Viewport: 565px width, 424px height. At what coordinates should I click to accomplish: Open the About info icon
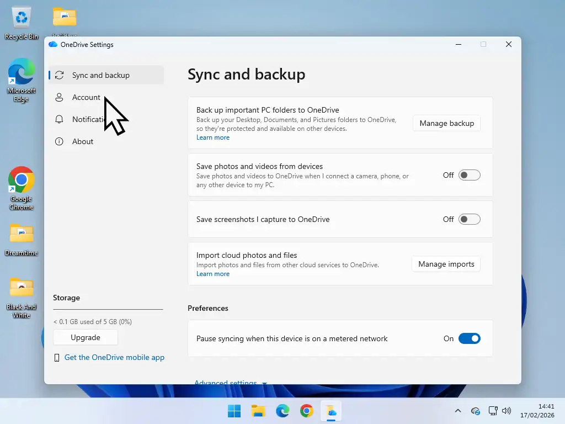(60, 141)
